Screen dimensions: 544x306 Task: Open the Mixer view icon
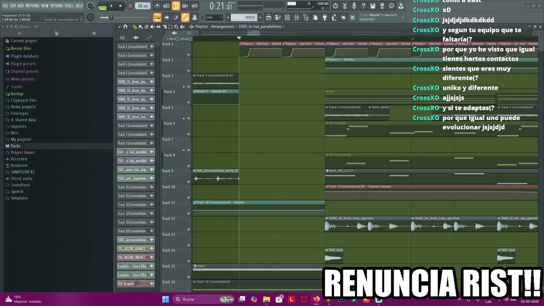point(297,17)
